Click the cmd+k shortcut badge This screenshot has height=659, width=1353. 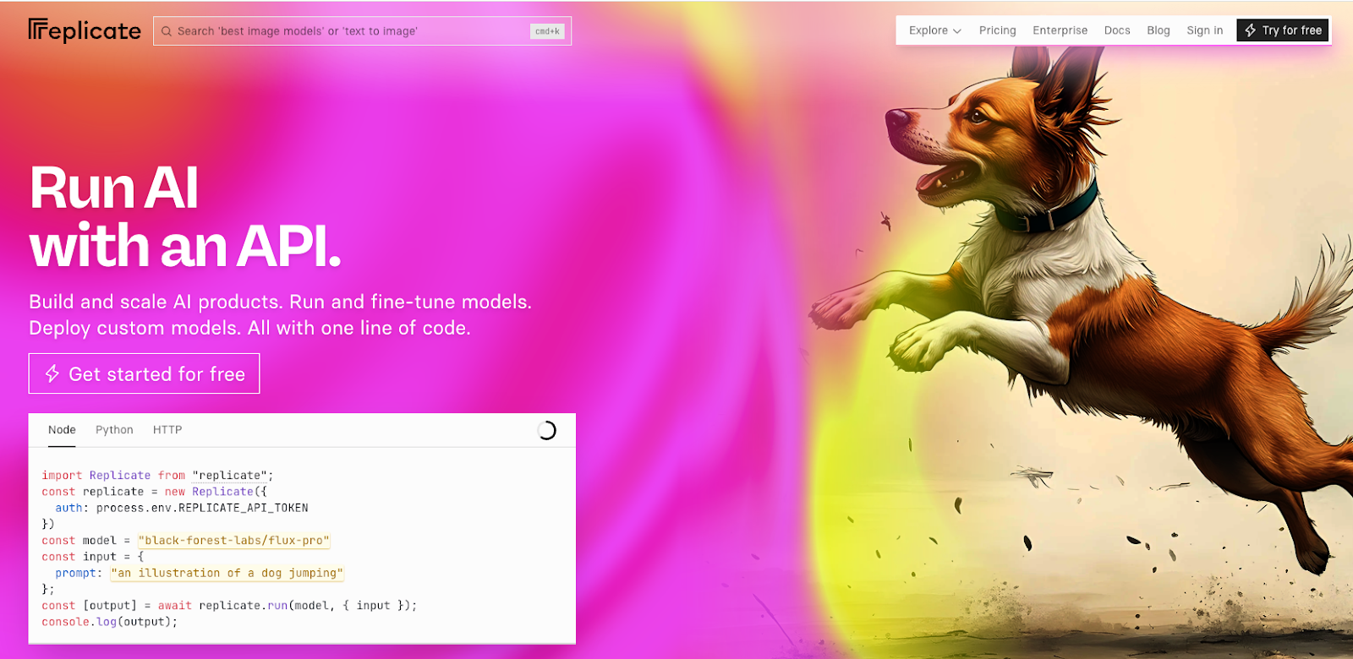[x=547, y=31]
